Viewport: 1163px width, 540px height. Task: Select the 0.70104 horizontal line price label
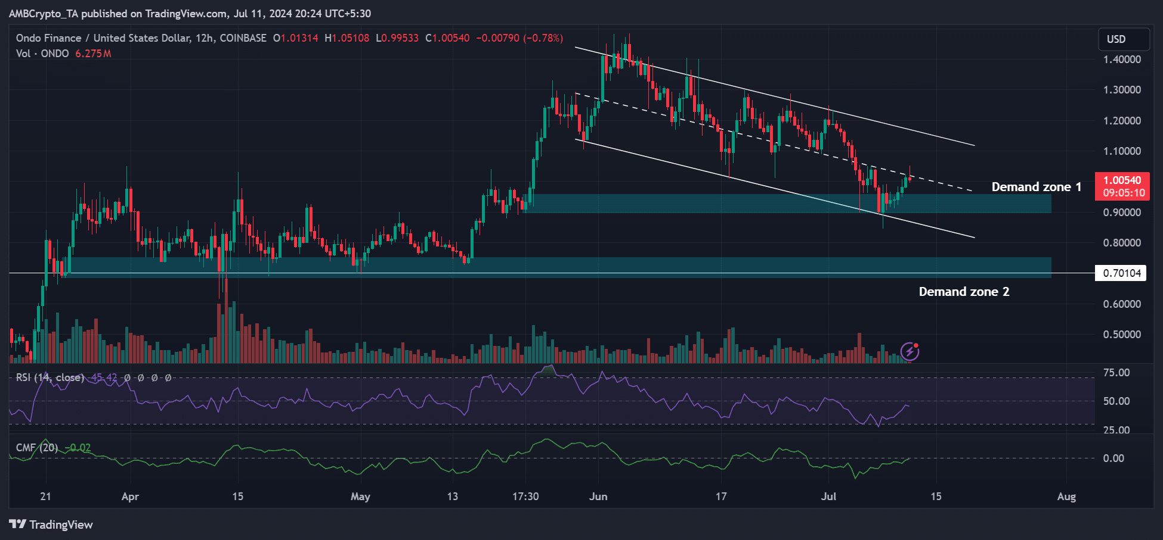[x=1121, y=273]
